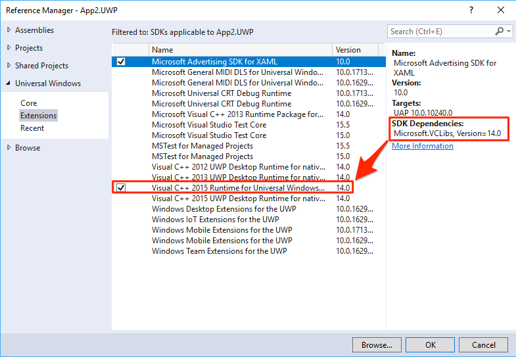This screenshot has height=357, width=516.
Task: Click the help question mark icon
Action: coord(471,11)
